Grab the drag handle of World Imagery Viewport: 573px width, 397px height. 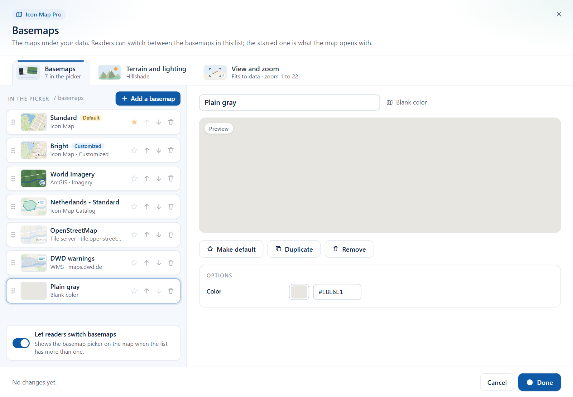pos(13,178)
